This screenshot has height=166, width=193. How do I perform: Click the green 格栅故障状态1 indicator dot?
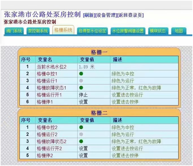[x=81, y=88]
